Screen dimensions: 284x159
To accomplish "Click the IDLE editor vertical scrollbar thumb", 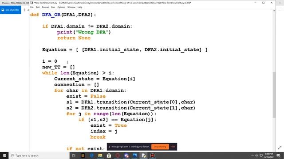I will coord(274,95).
